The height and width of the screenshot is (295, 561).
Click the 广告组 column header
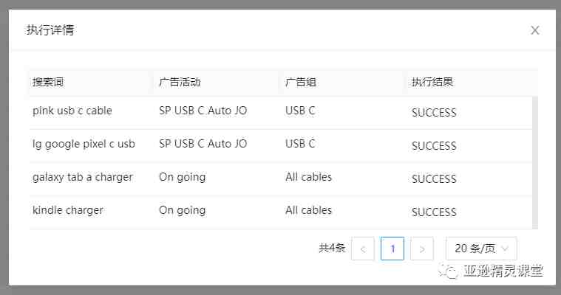301,82
